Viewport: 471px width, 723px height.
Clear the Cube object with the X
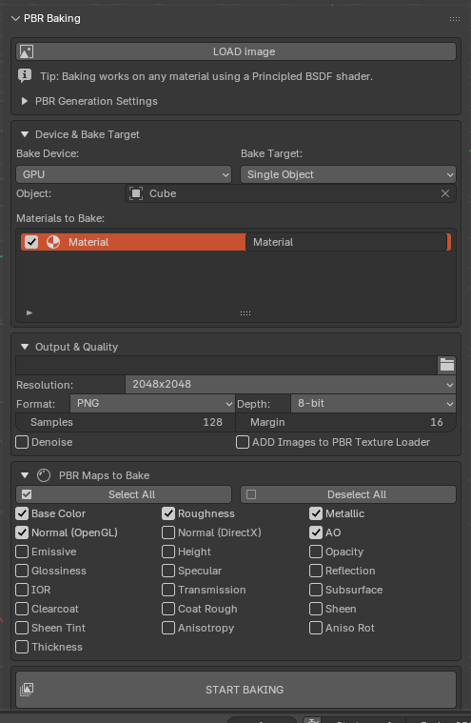pos(444,193)
